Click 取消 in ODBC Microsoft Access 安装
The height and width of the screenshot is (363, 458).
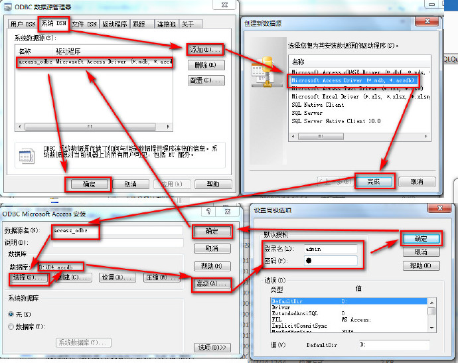point(212,248)
